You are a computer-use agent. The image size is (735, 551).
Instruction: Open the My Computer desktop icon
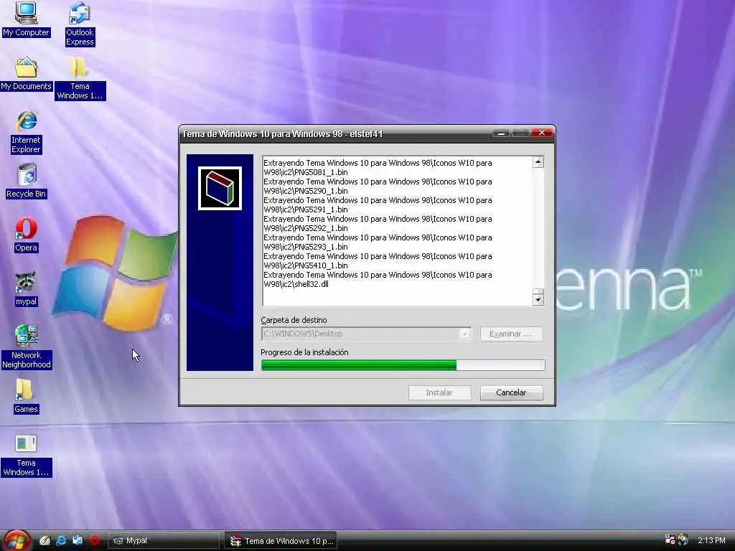(x=26, y=19)
